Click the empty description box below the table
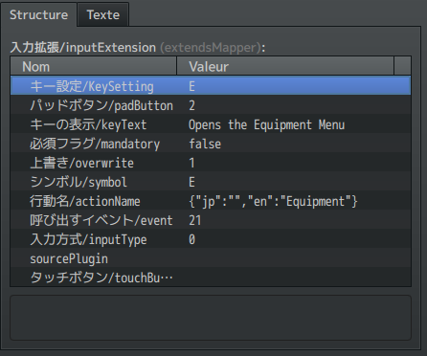Image resolution: width=427 pixels, height=356 pixels. tap(211, 318)
